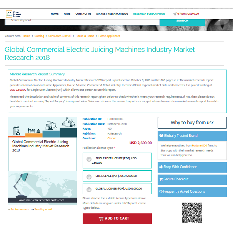Click the report cover image
The height and width of the screenshot is (228, 233).
click(42, 161)
